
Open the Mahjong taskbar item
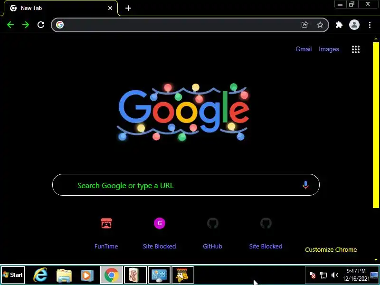pos(135,275)
